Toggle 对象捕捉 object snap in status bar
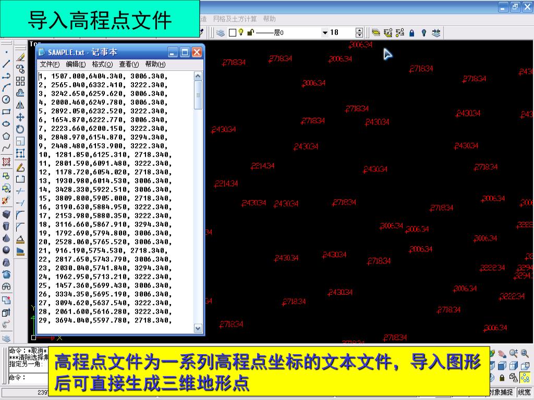Screen dimensions: 534x400 click(x=501, y=392)
